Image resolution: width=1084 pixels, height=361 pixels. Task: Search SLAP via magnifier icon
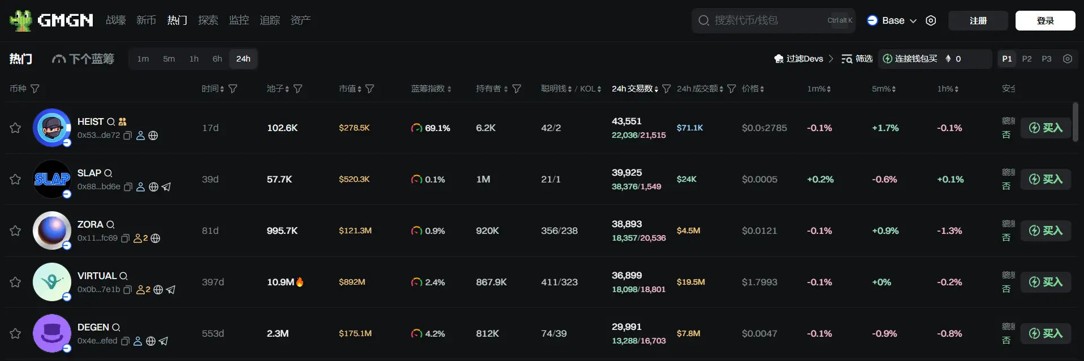coord(108,173)
